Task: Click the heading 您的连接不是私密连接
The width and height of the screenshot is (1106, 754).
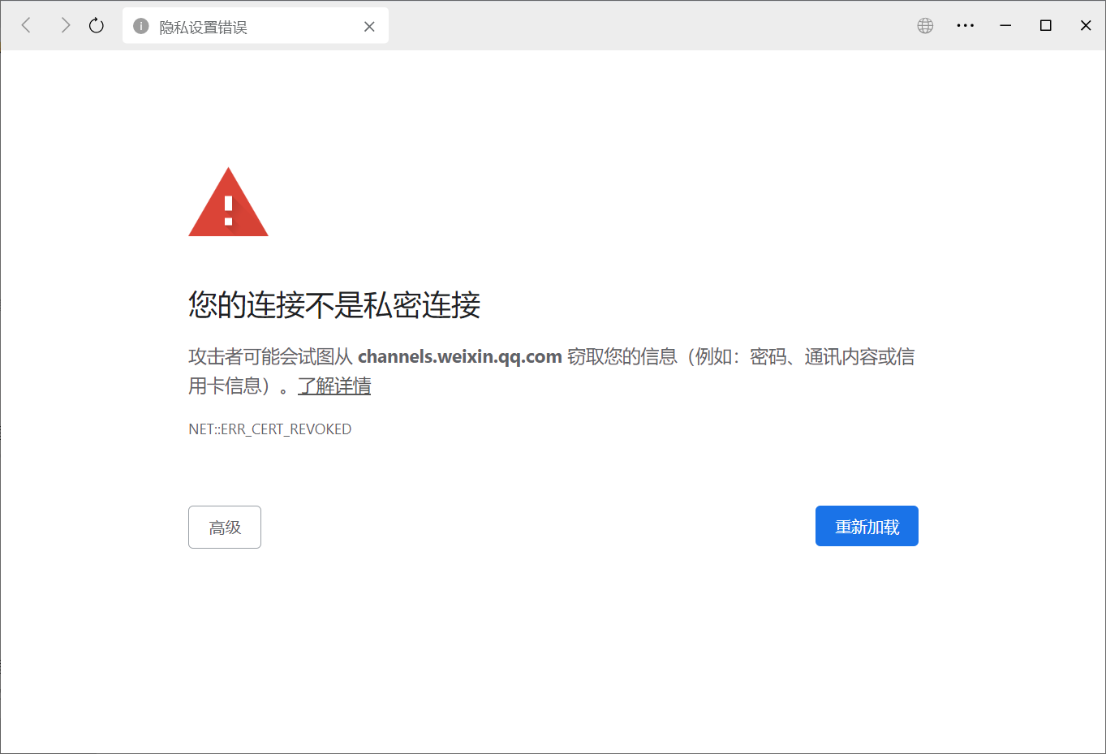Action: 334,305
